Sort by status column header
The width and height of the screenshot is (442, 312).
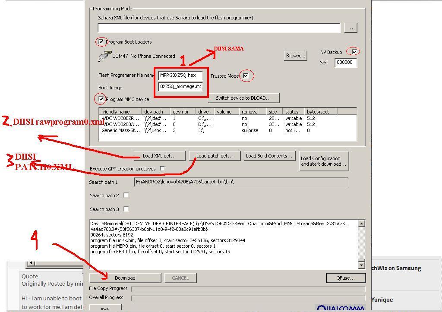(294, 112)
